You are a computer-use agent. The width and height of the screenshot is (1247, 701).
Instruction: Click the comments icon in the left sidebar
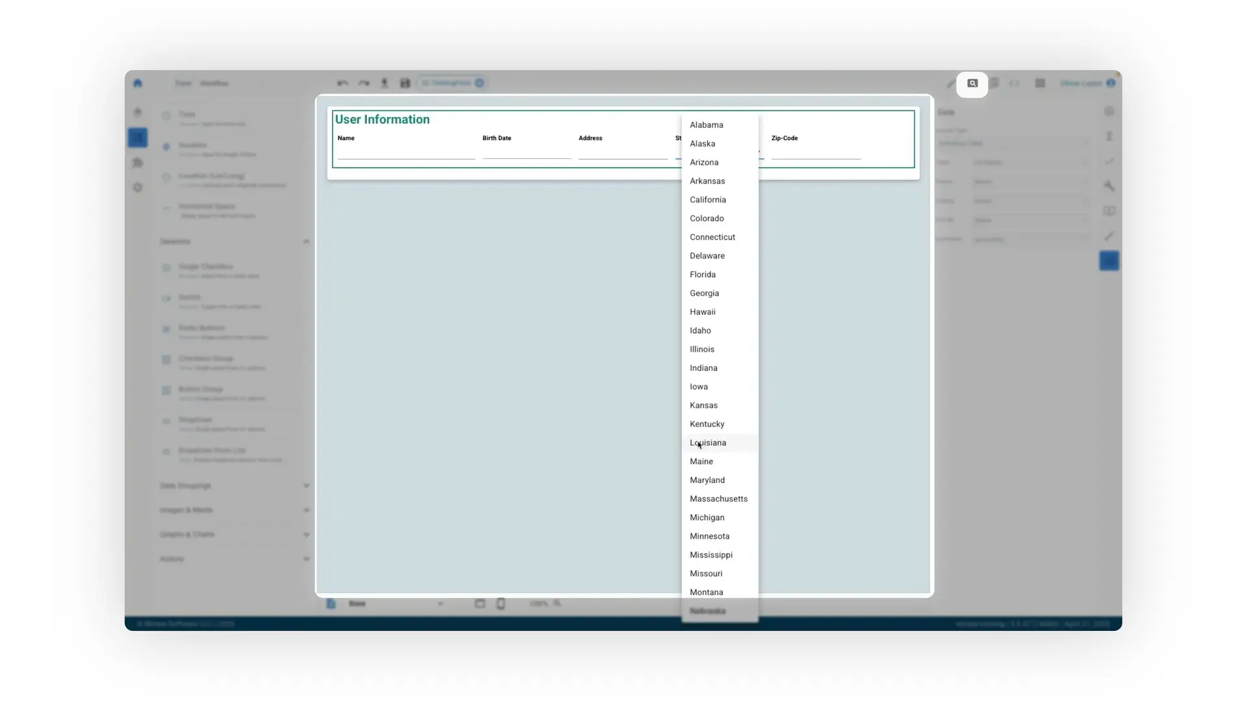tap(138, 163)
